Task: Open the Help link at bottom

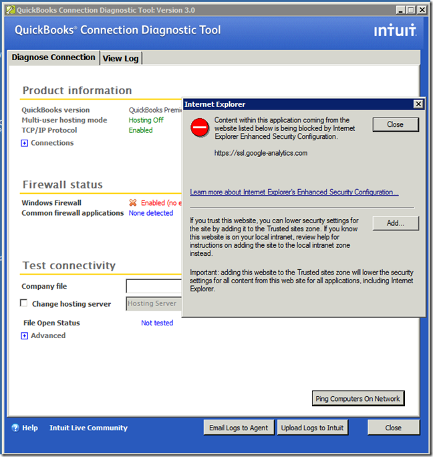Action: pos(30,428)
